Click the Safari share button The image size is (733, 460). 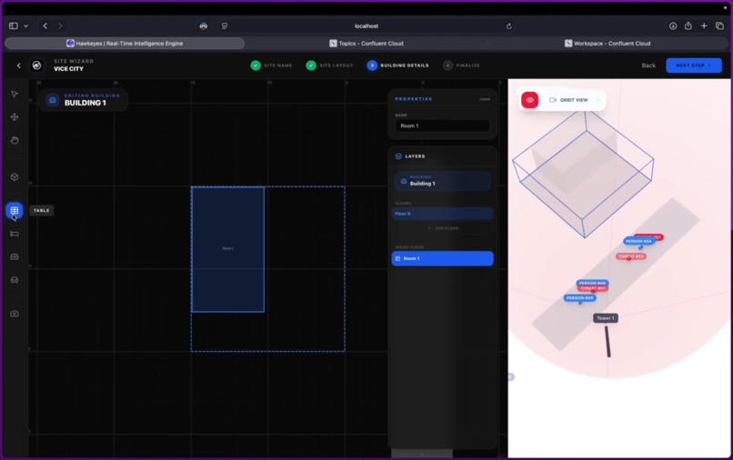point(688,25)
